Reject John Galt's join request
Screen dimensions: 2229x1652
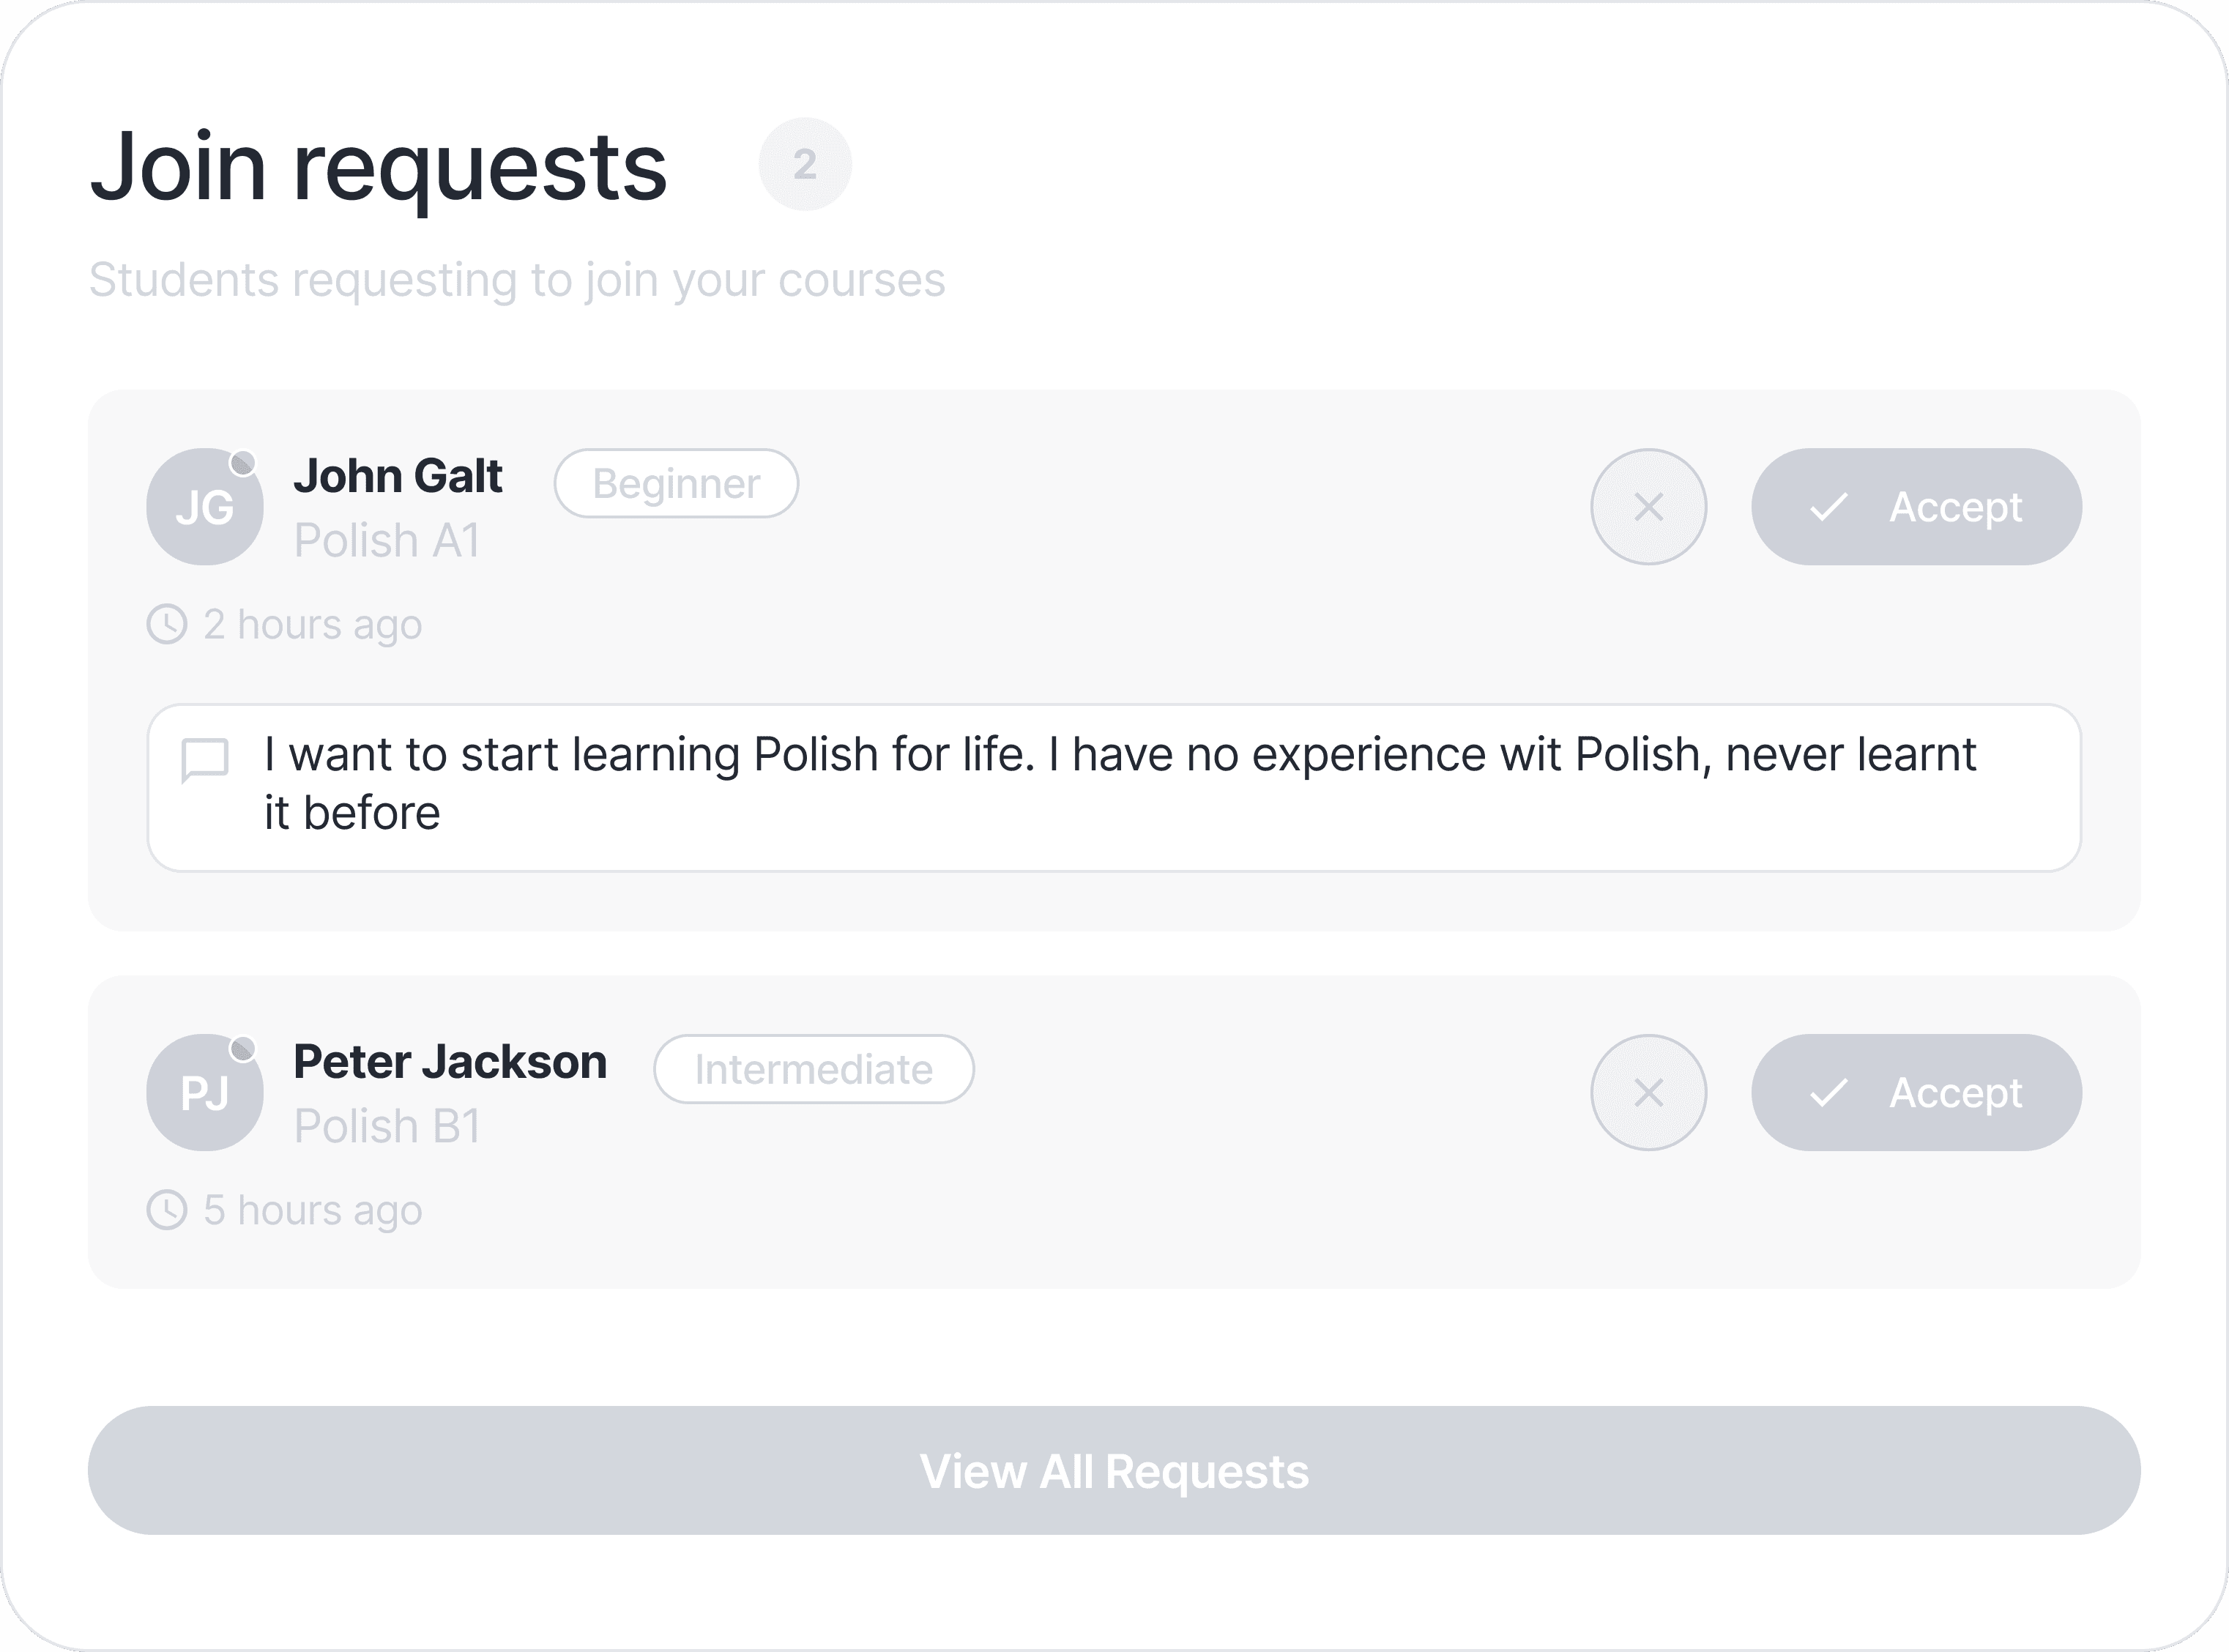click(1648, 507)
